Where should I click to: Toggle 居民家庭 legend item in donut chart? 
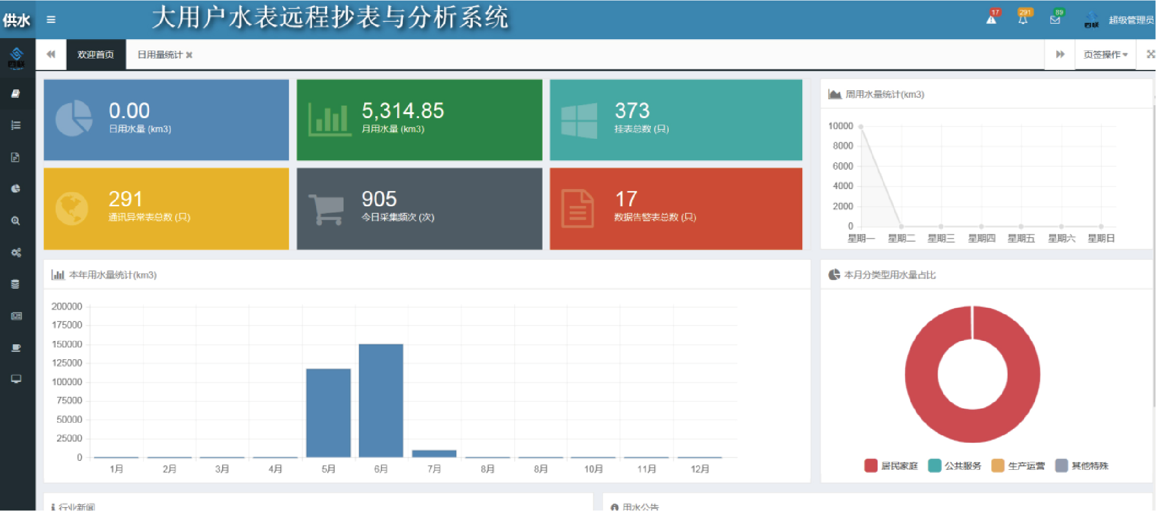pyautogui.click(x=891, y=466)
